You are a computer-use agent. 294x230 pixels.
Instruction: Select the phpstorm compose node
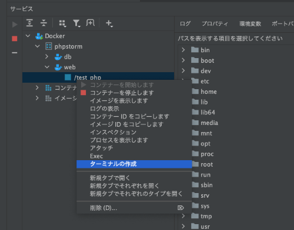68,46
